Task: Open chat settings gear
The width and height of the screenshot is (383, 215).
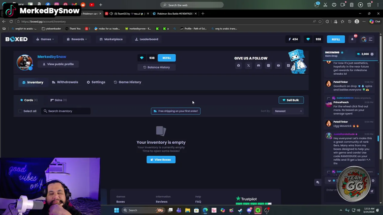Action: click(373, 180)
